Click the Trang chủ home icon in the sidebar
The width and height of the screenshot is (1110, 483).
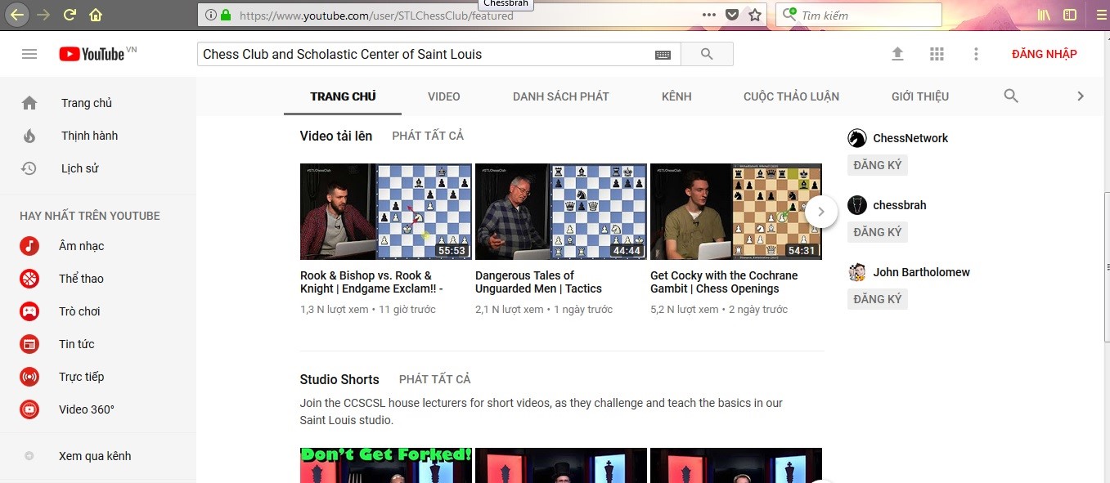click(29, 103)
